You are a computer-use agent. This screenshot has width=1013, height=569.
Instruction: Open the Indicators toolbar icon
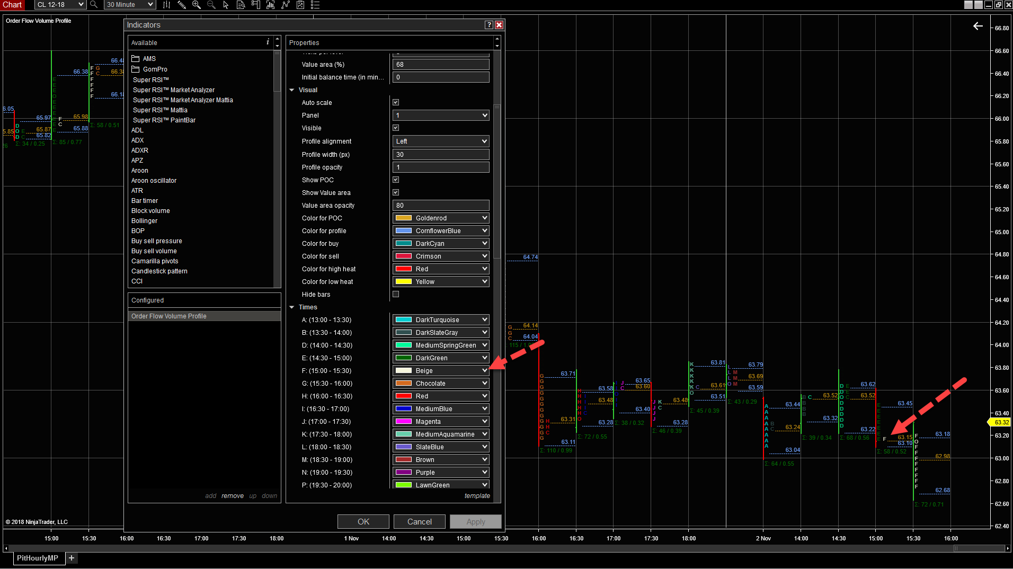pyautogui.click(x=270, y=5)
